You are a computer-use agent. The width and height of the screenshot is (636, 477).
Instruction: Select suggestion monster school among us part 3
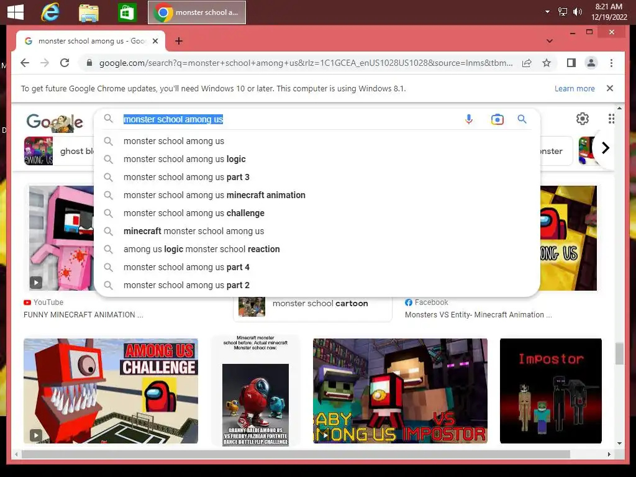(317, 177)
